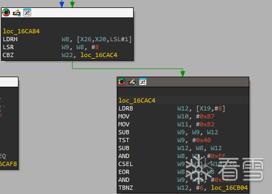The width and height of the screenshot is (272, 194).
Task: Select the LDRH instruction mnemonic
Action: (x=10, y=39)
